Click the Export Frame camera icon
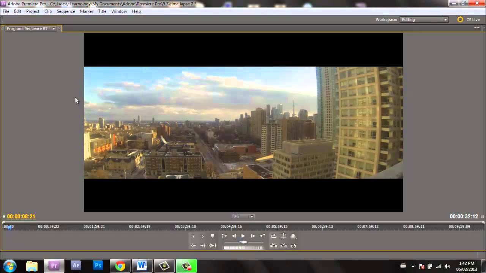 [293, 246]
